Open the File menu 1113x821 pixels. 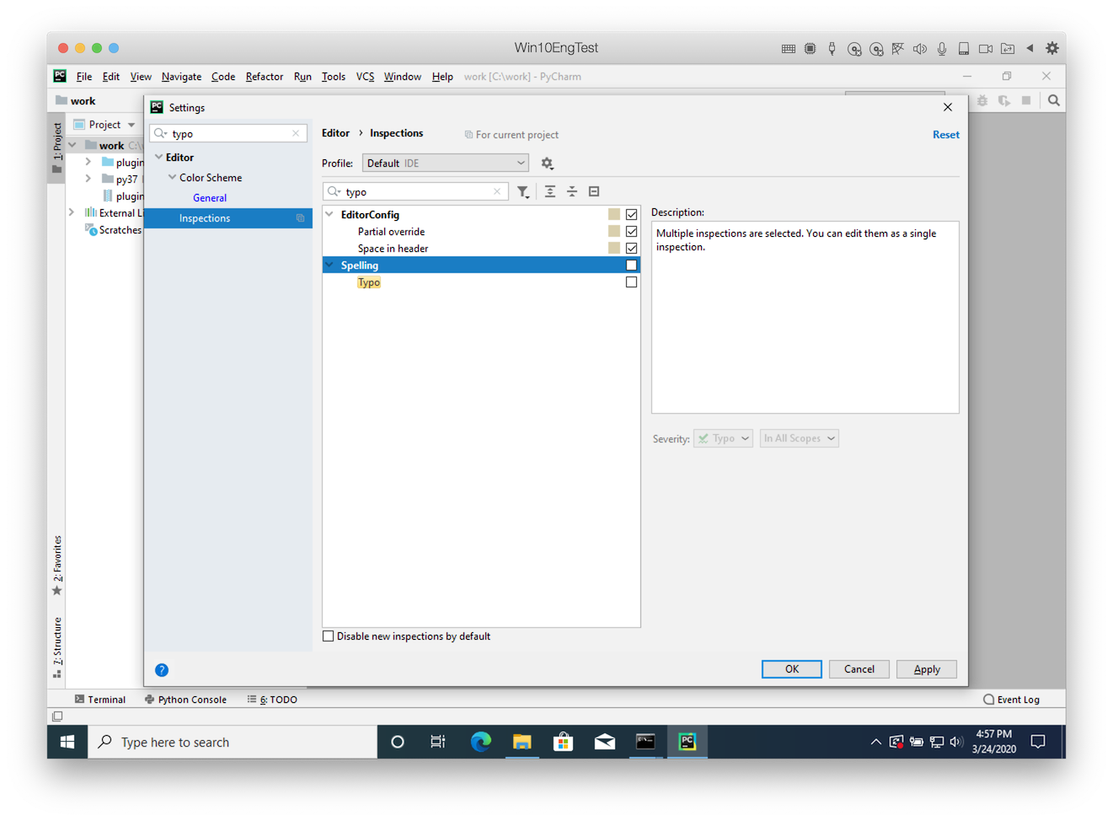[84, 77]
